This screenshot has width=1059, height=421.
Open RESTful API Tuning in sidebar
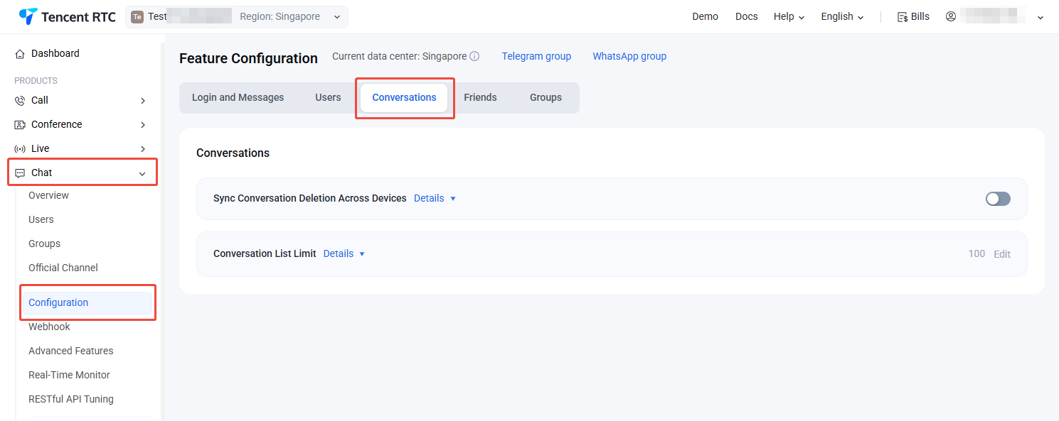click(x=71, y=399)
